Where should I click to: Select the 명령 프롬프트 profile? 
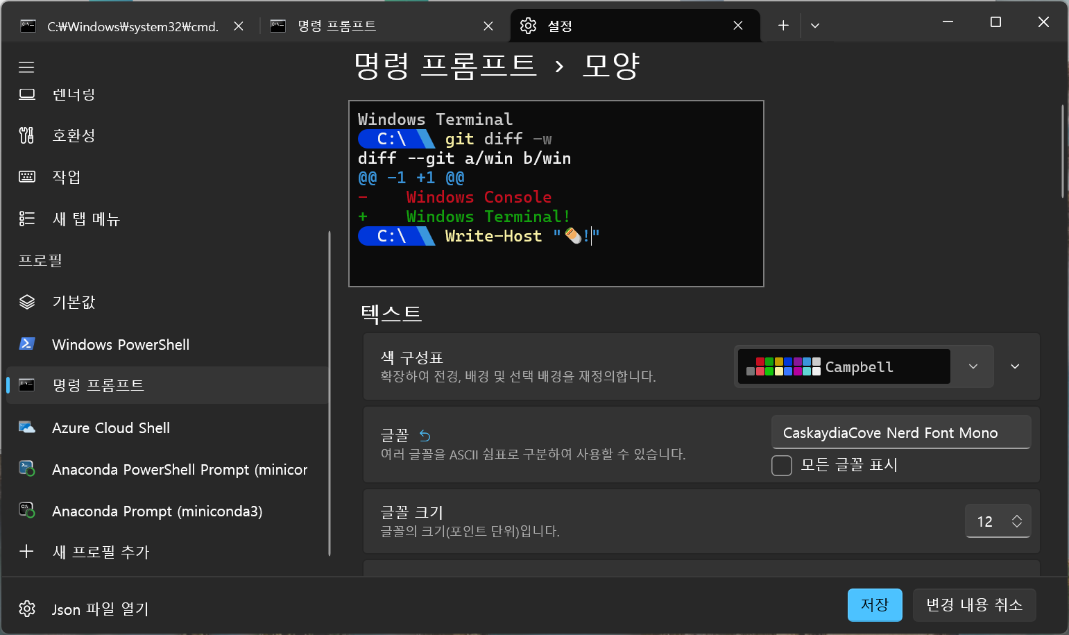point(166,385)
